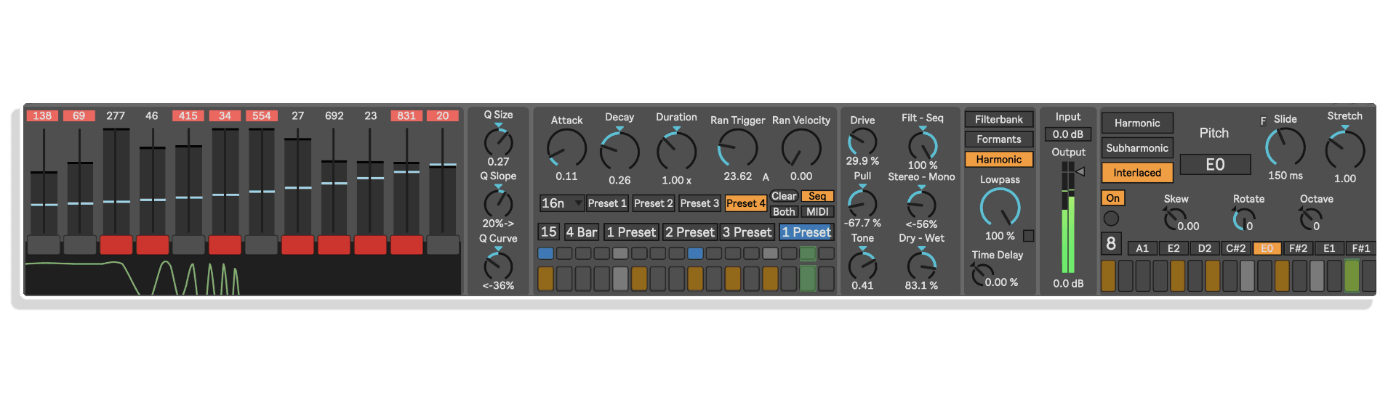
Task: Click the Dry - Wet knob
Action: 921,266
